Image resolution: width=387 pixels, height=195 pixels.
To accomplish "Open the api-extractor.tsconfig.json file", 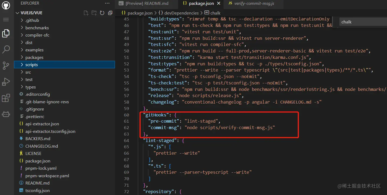I will pos(64,131).
